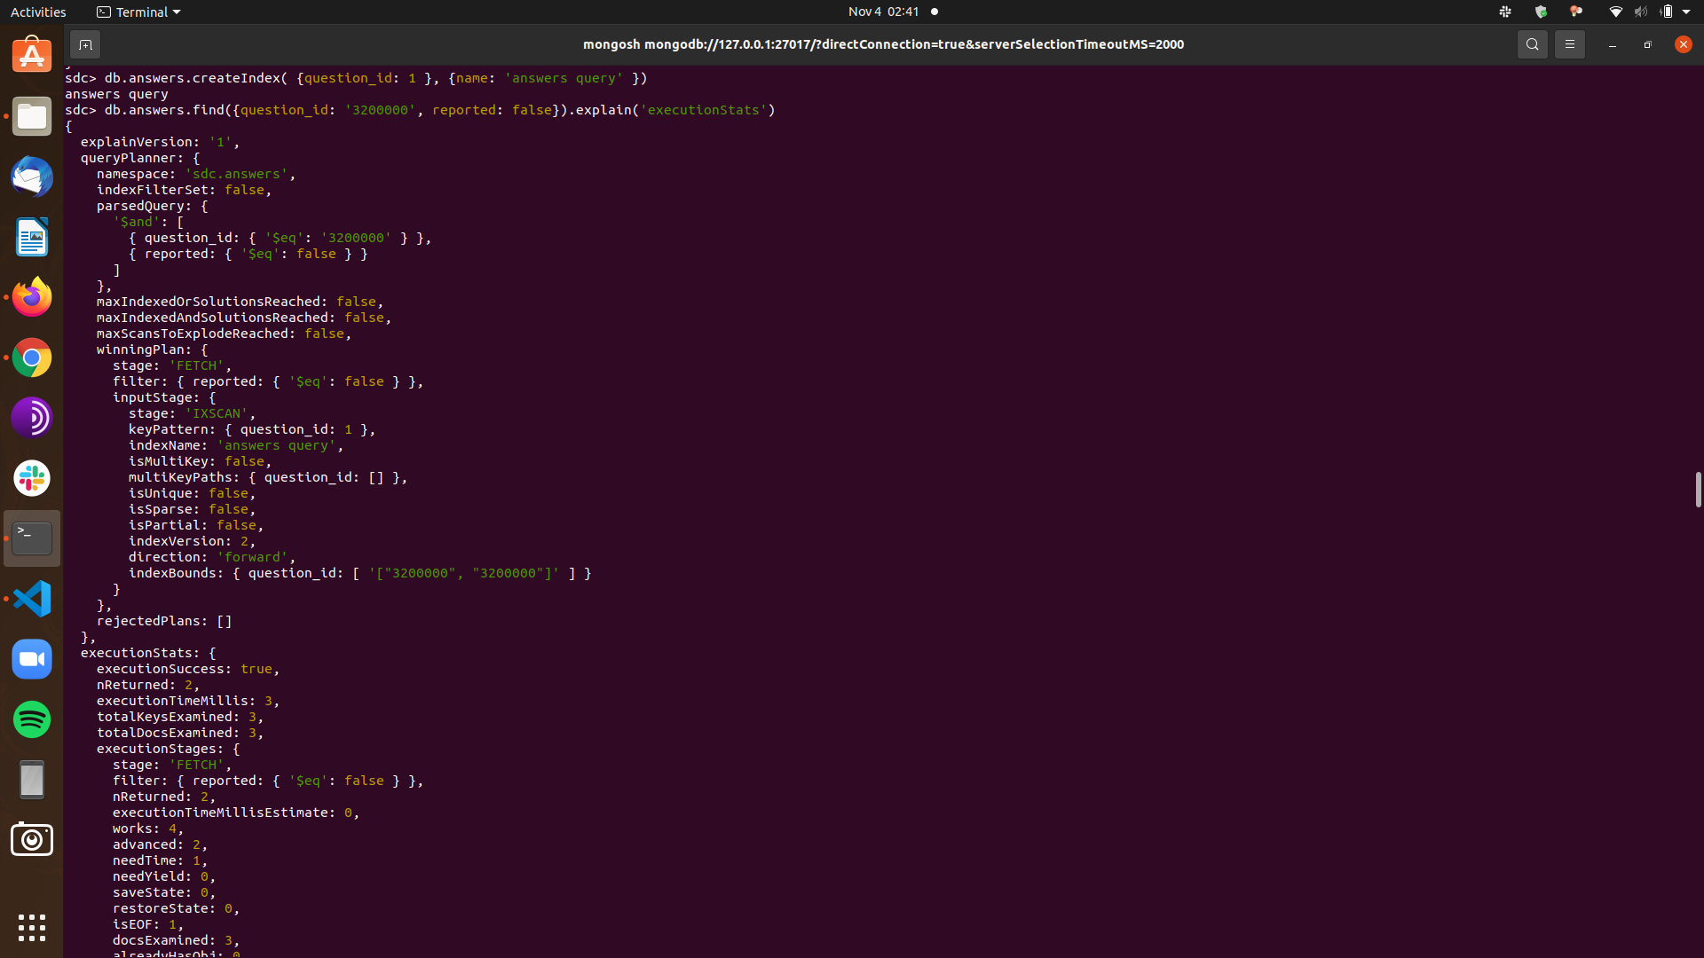Open the terminal hamburger menu

pyautogui.click(x=1569, y=44)
